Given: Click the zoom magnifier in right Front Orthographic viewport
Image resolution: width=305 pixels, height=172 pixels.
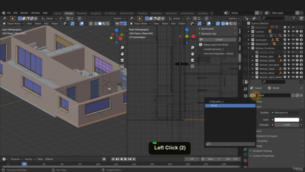Looking at the screenshot, I should pos(193,48).
